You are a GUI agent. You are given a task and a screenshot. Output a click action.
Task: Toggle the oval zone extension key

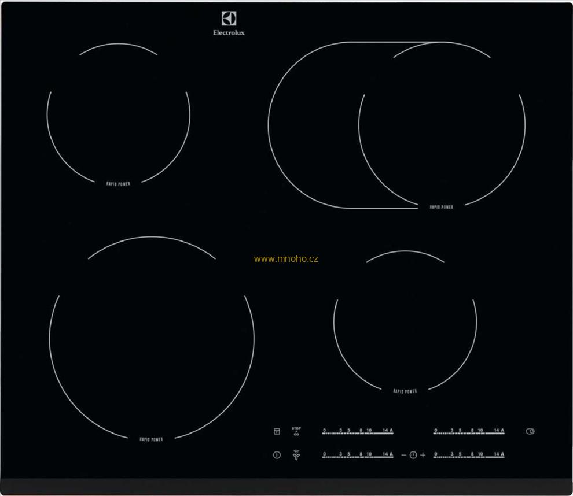tap(530, 431)
